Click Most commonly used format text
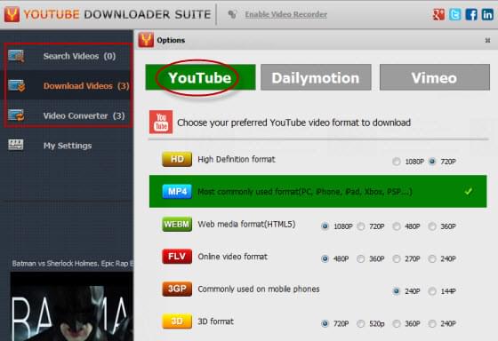The height and width of the screenshot is (341, 498). (x=304, y=192)
